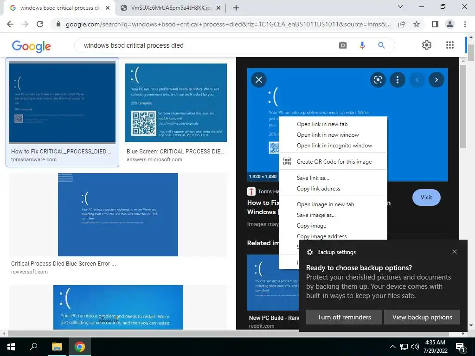
Task: Open Chrome three-dot menu
Action: [x=465, y=24]
